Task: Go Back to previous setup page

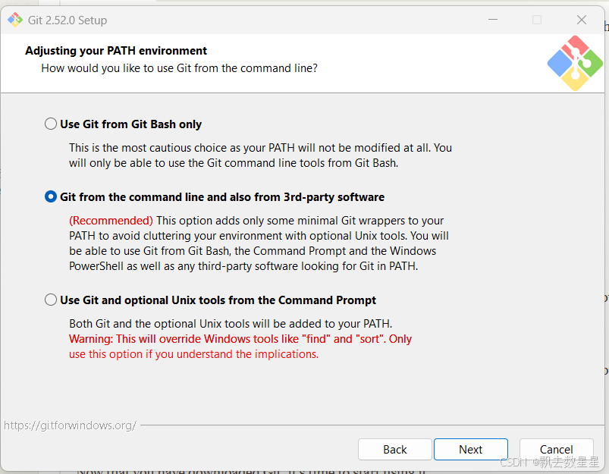Action: [x=394, y=449]
